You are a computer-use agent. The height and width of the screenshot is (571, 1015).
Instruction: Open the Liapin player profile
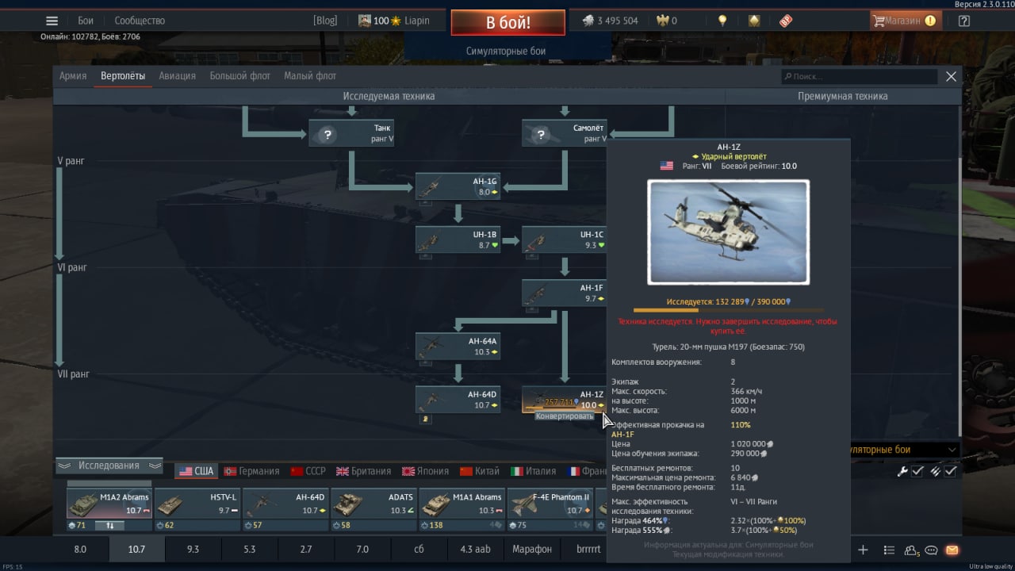(417, 21)
